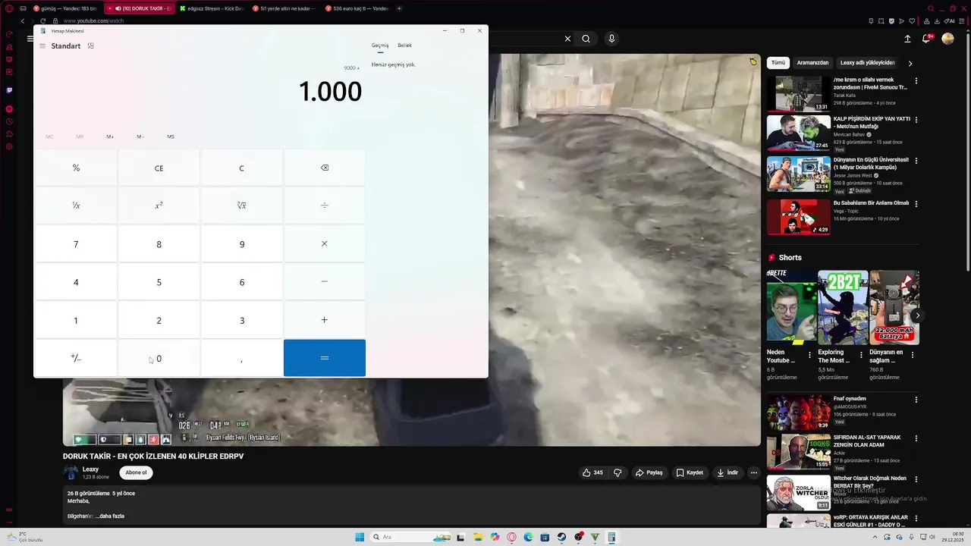Click the M+ memory add button
The image size is (971, 546).
110,136
